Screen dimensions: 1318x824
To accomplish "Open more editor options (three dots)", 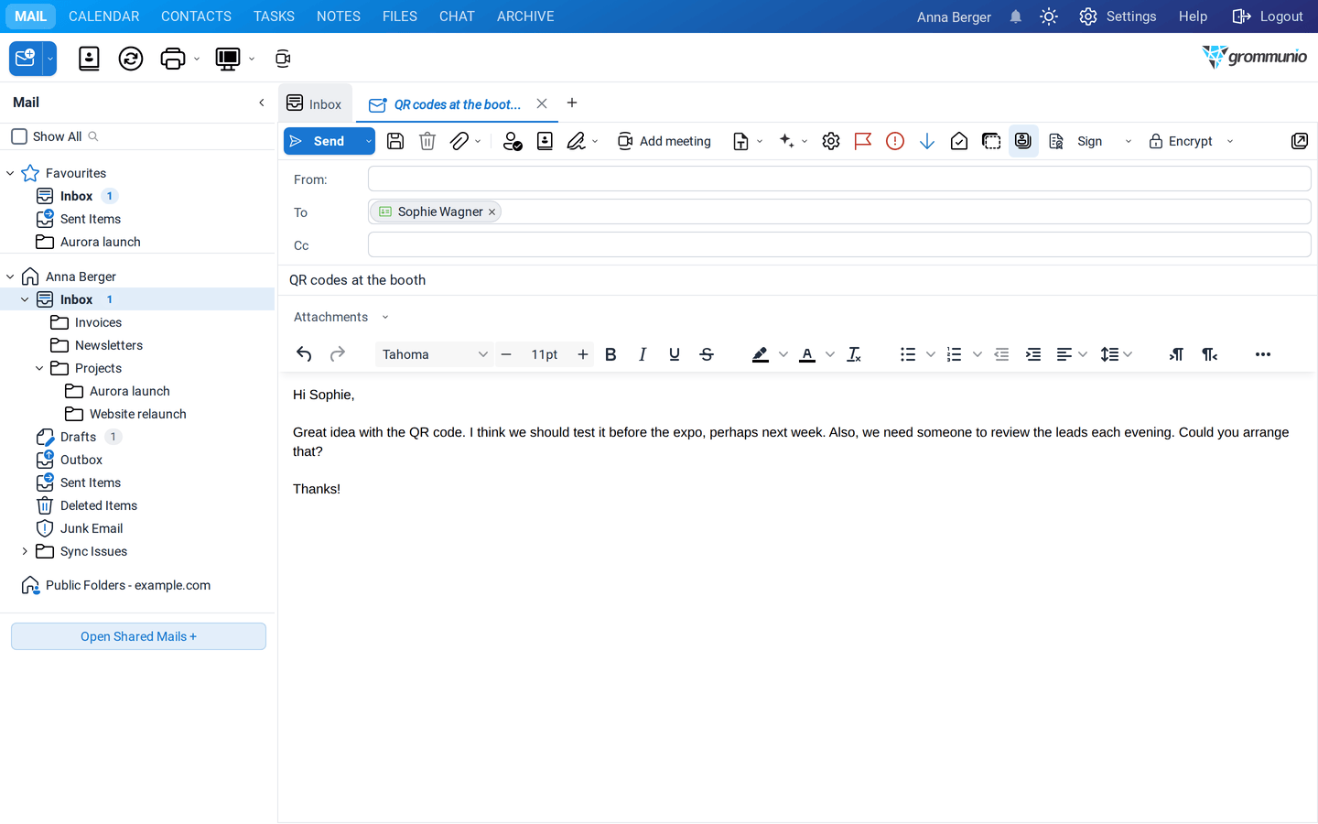I will pos(1263,354).
